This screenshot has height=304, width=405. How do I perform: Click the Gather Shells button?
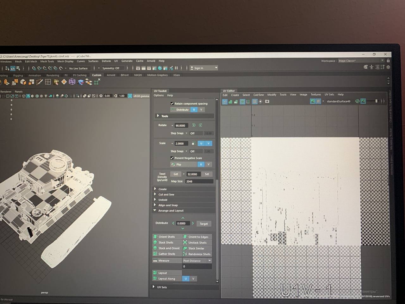coord(167,254)
